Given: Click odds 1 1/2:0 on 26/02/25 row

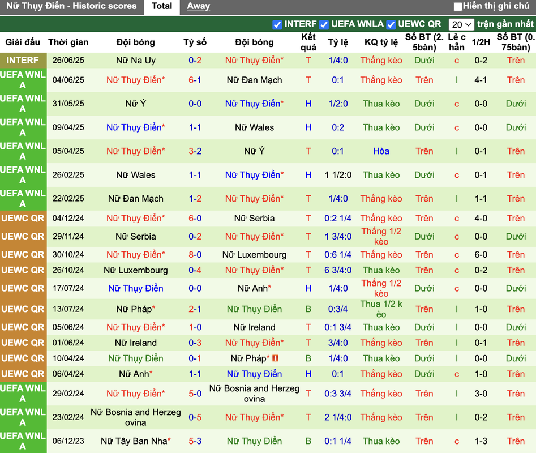Looking at the screenshot, I should point(338,175).
